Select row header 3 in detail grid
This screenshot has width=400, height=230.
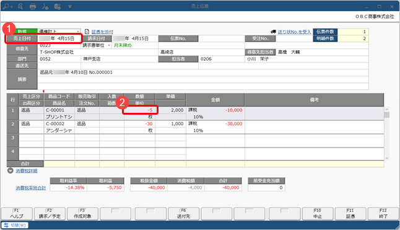(x=13, y=141)
